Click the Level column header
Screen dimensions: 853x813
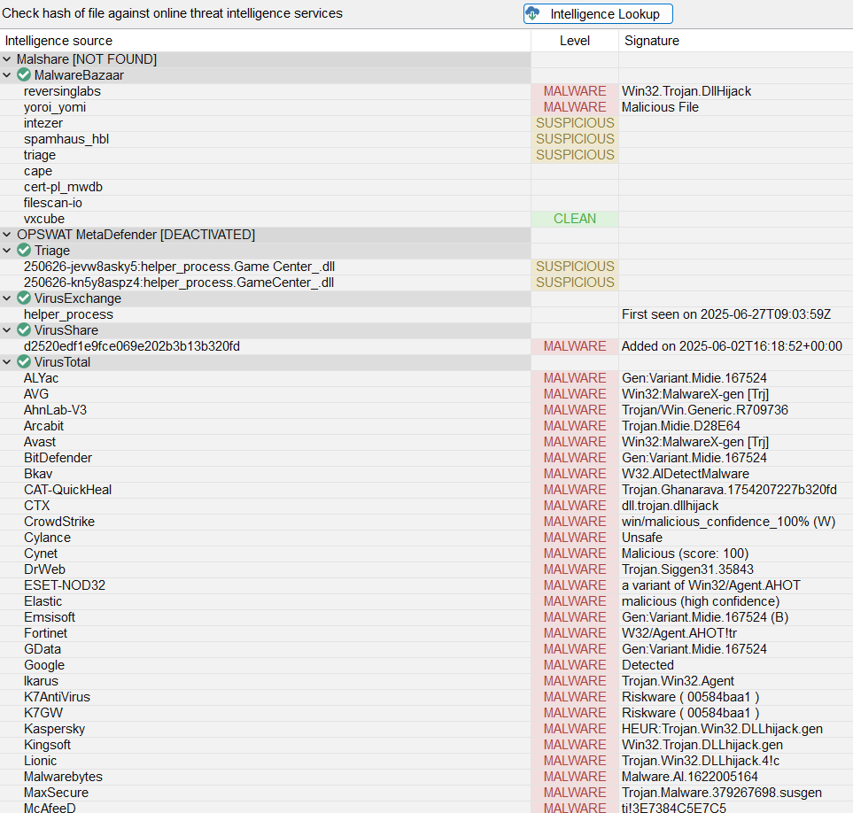pyautogui.click(x=574, y=41)
